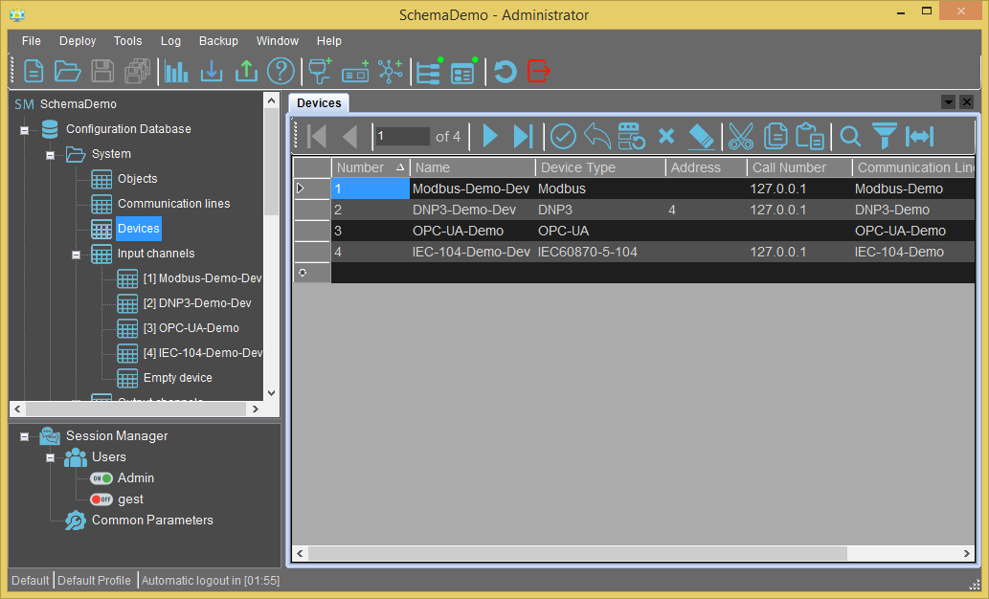Click the scissors cut icon
Viewport: 989px width, 599px height.
click(740, 136)
